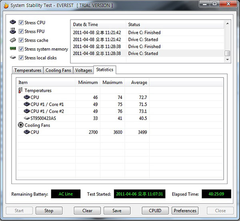Open Preferences
This screenshot has height=221, width=240.
(x=185, y=211)
